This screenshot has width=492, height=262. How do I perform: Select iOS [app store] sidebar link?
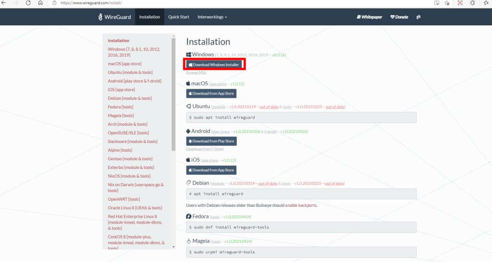[122, 90]
